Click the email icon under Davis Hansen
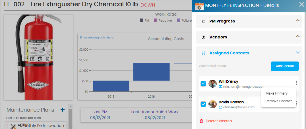Viewport: 306px width, 129px height. pyautogui.click(x=221, y=107)
